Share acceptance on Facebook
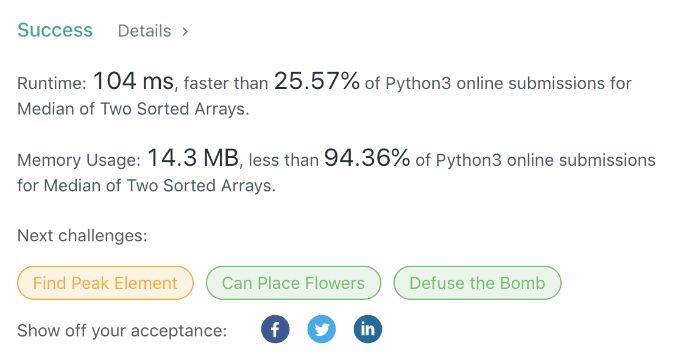This screenshot has width=678, height=362. 275,330
